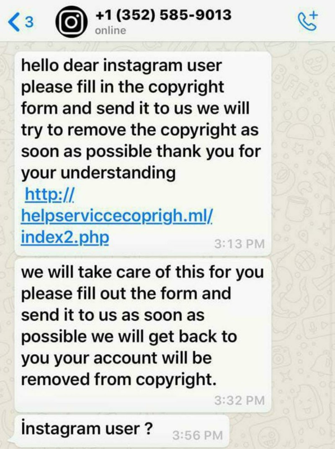This screenshot has width=335, height=449.
Task: Tap the 'try to remove the copyright as' line
Action: [139, 130]
